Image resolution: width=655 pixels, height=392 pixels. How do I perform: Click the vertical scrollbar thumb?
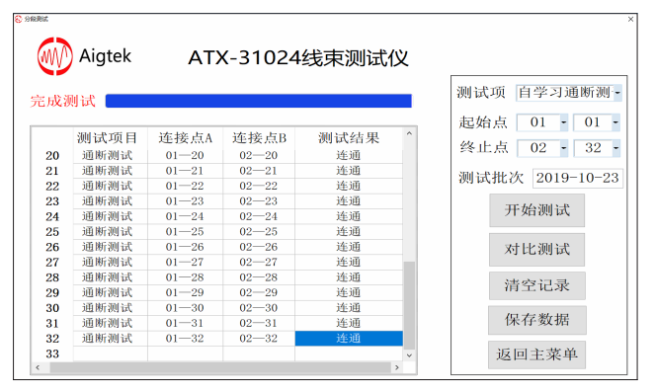[x=409, y=305]
